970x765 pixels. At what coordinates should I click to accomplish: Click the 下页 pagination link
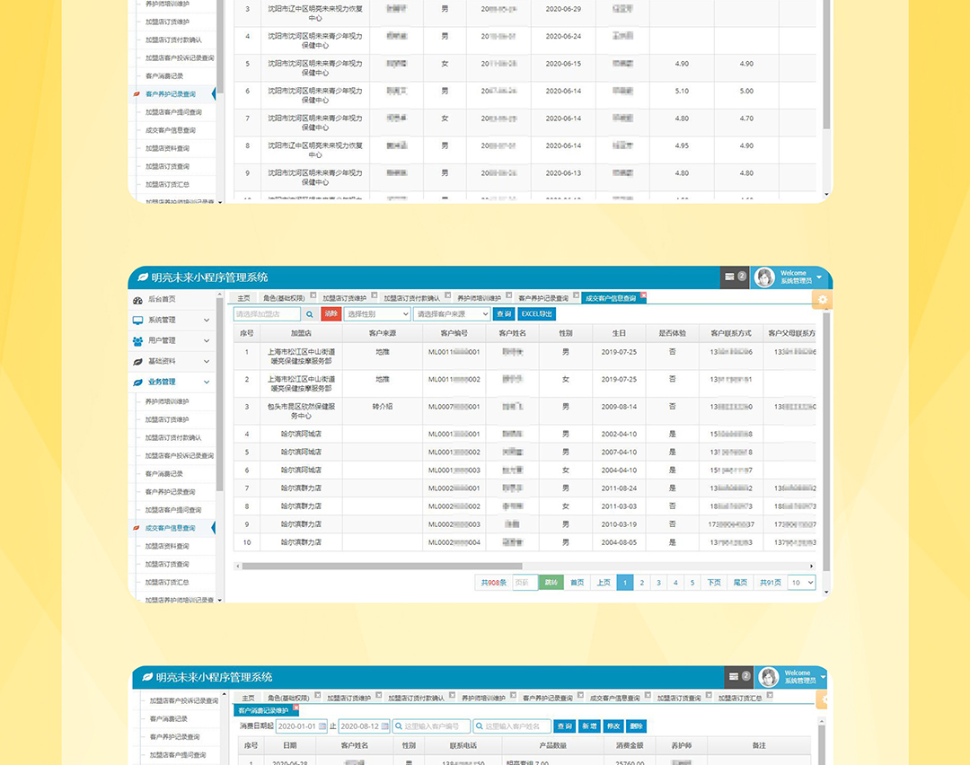point(714,583)
